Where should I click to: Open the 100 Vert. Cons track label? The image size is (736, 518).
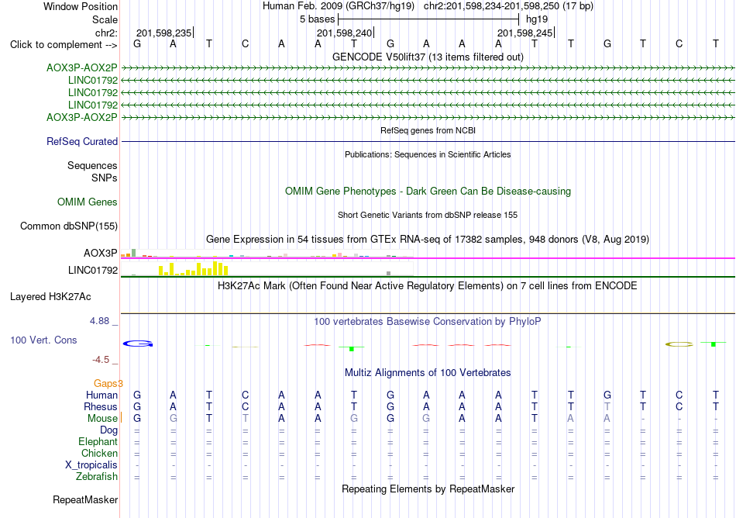coord(43,340)
